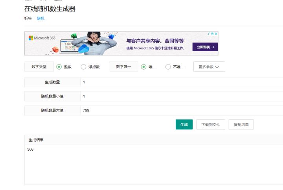Click the 生成结果 header label
The width and height of the screenshot is (283, 190).
click(36, 140)
